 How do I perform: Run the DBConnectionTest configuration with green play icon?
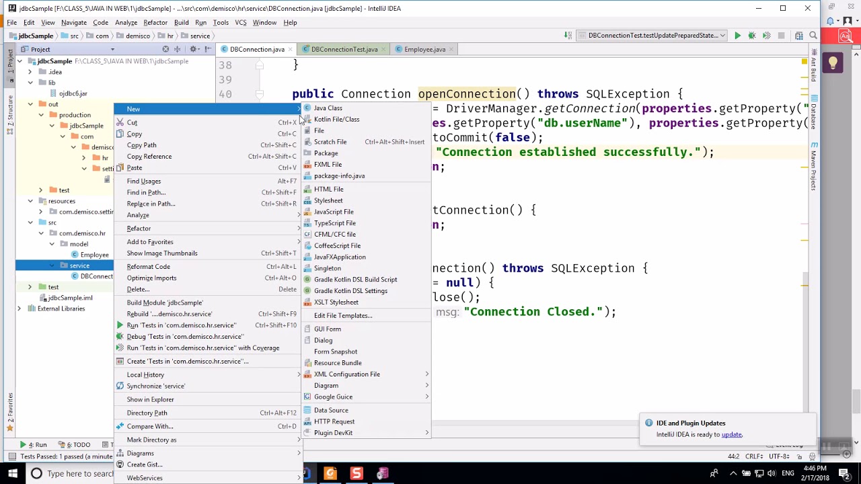point(737,36)
